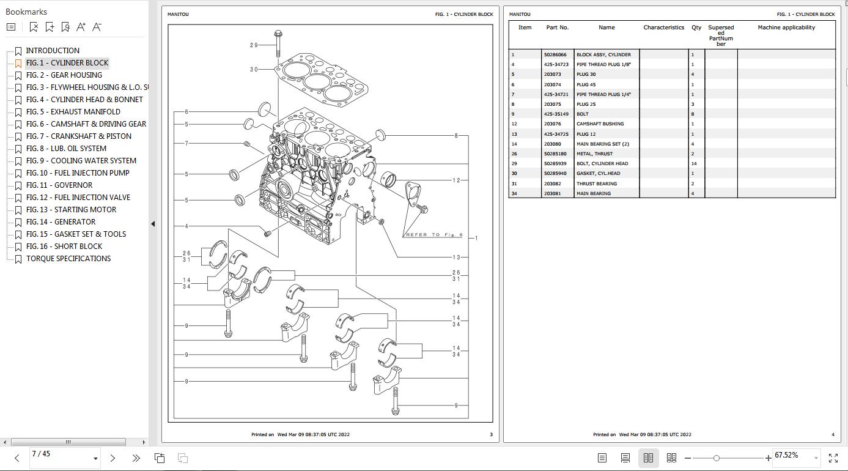Image resolution: width=848 pixels, height=471 pixels.
Task: Click the find bookmark icon
Action: click(x=65, y=27)
